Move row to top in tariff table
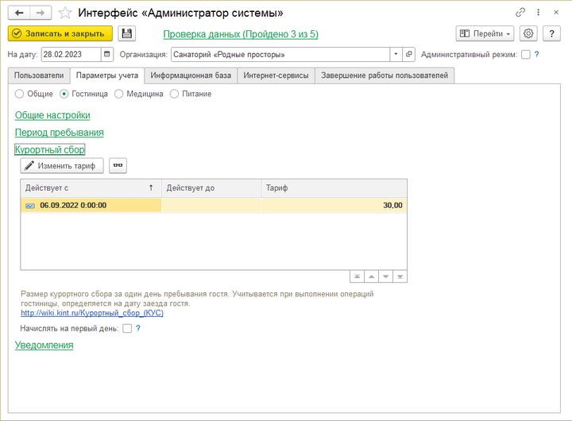572x421 pixels. coord(357,276)
